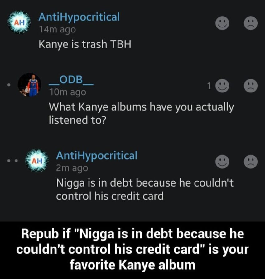Open __ODB__ profile via username link

(71, 80)
